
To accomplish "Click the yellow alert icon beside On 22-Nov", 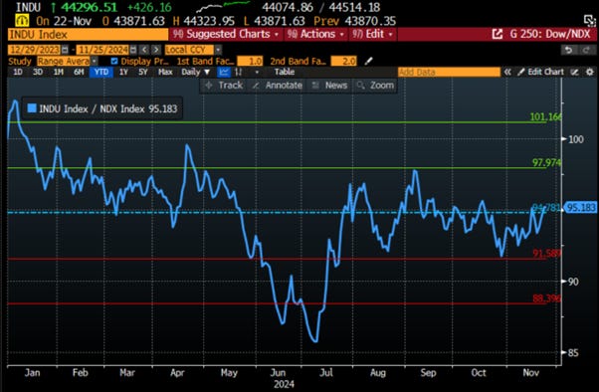I will click(x=22, y=21).
